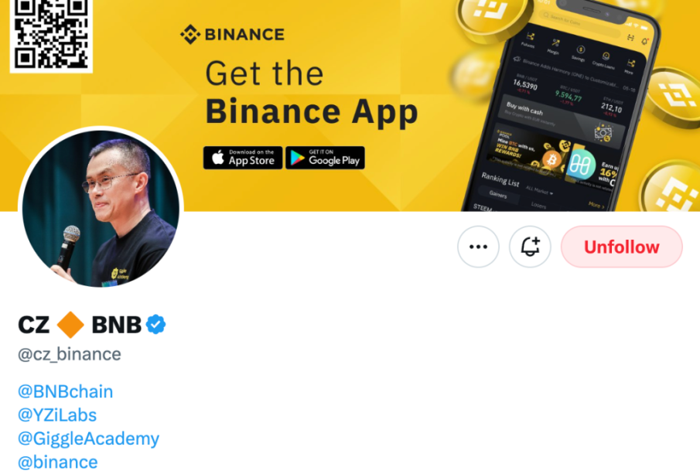This screenshot has width=700, height=474.
Task: Click the QR code in the banner
Action: [51, 34]
